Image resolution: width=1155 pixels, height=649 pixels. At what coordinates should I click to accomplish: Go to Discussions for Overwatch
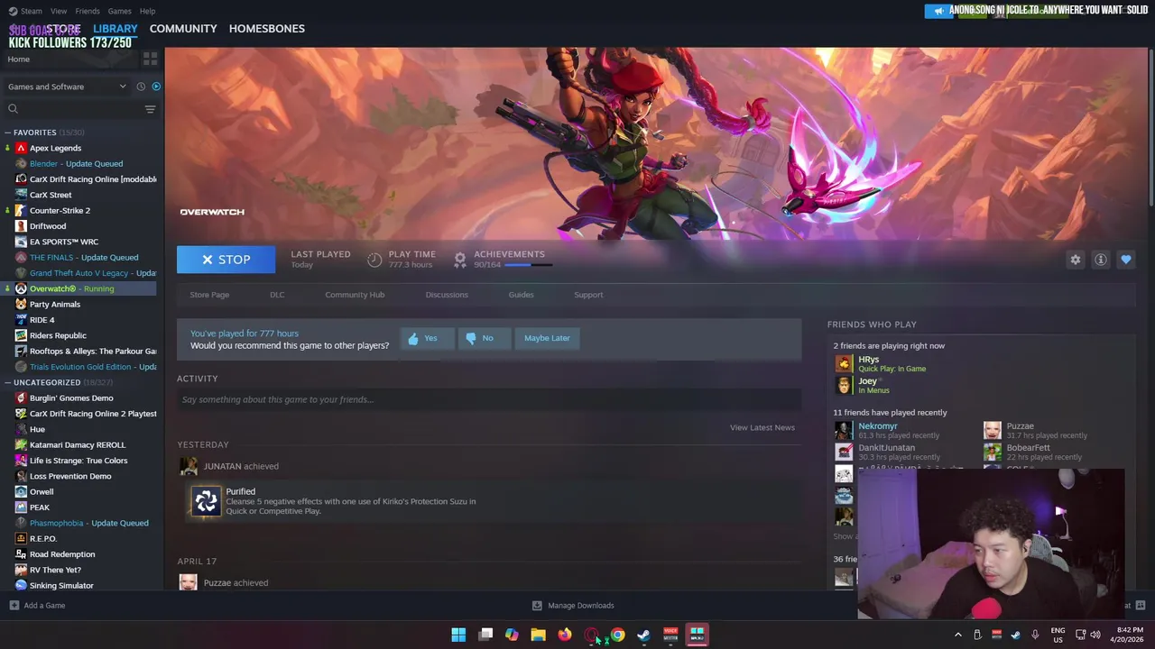447,295
